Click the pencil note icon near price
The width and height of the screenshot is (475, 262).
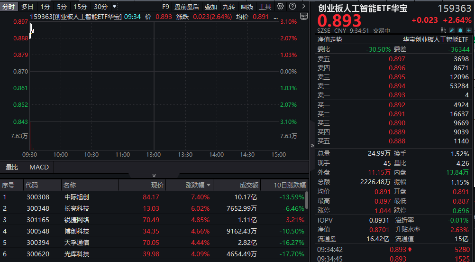click(452, 30)
